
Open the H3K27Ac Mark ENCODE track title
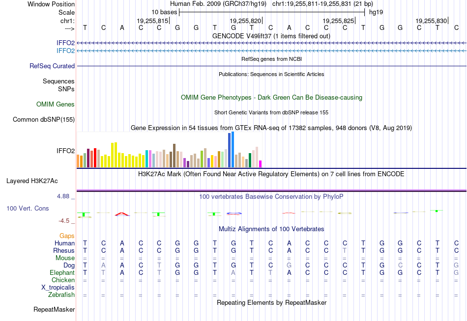pos(271,174)
